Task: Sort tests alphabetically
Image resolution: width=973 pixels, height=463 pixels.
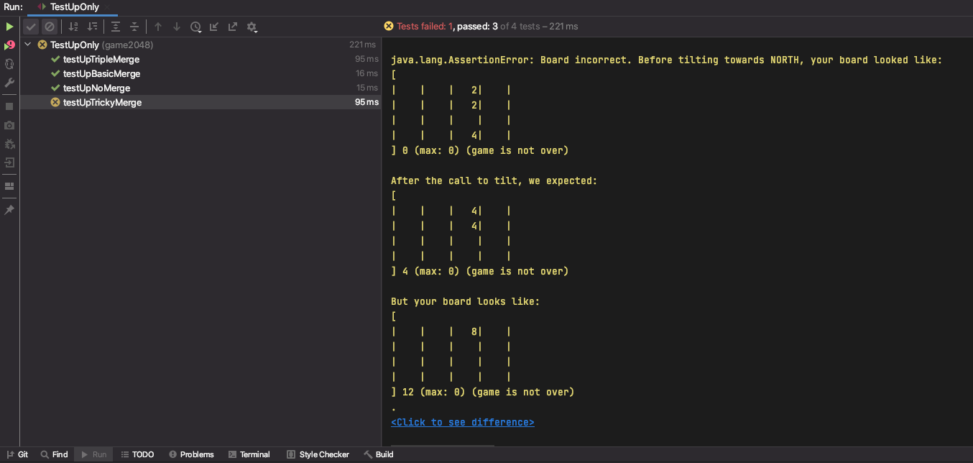Action: [73, 27]
